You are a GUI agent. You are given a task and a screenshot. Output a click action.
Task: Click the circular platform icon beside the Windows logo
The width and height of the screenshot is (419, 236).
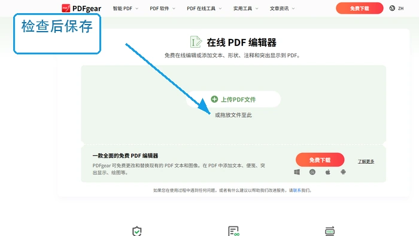pyautogui.click(x=312, y=172)
